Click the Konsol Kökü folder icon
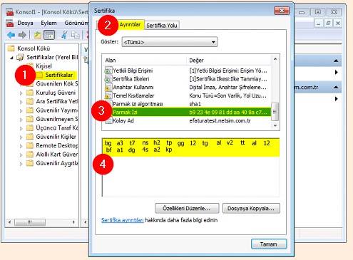 (x=11, y=48)
